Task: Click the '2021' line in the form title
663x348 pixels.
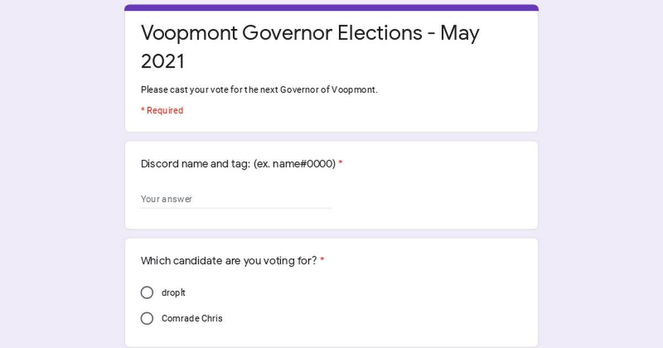Action: [x=163, y=61]
